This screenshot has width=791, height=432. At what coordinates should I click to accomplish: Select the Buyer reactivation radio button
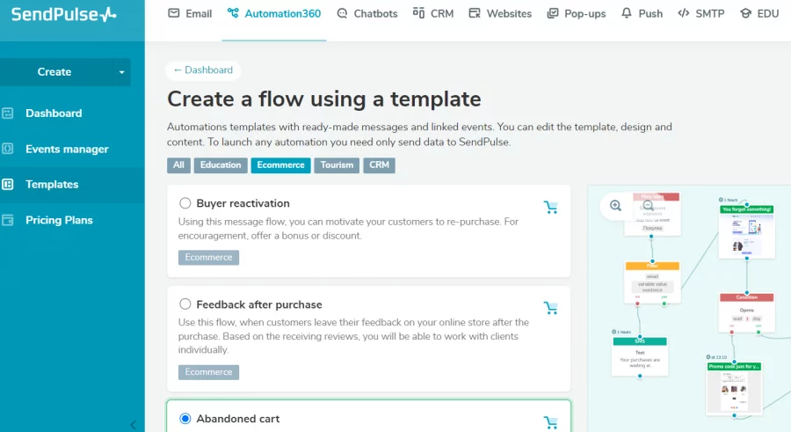tap(185, 203)
